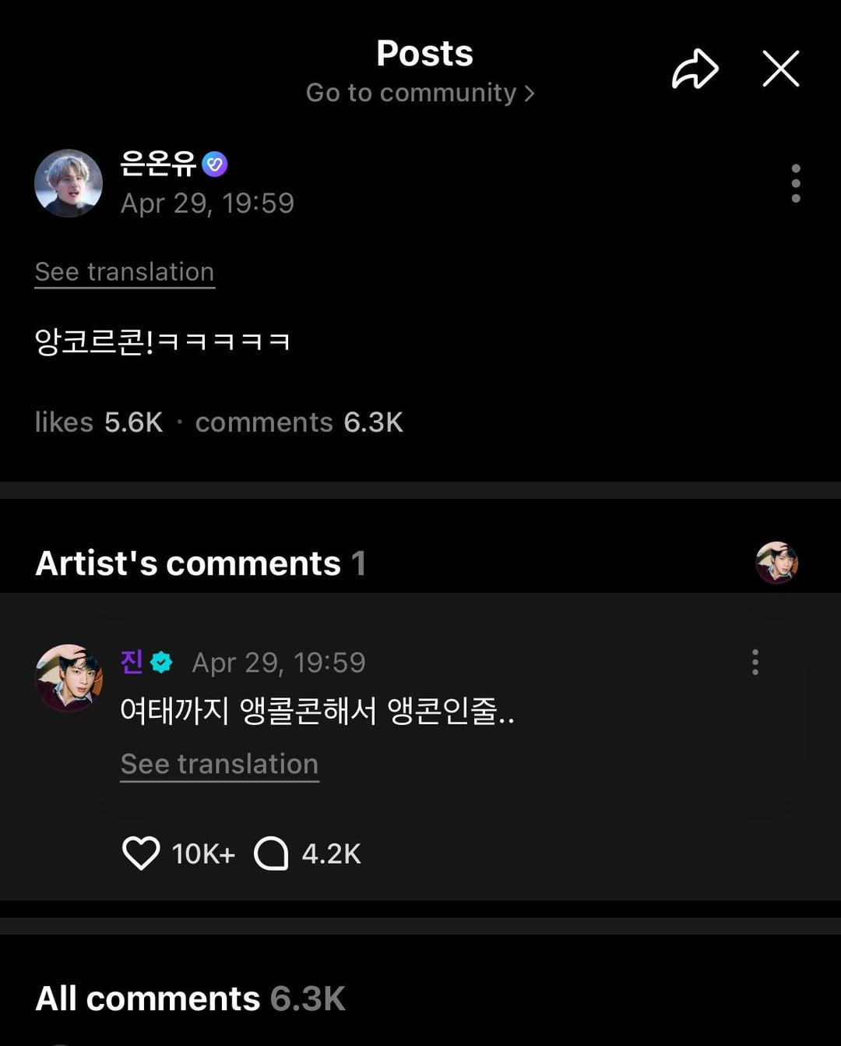The width and height of the screenshot is (841, 1046).
Task: Open artist avatar beside the comment
Action: (x=69, y=677)
